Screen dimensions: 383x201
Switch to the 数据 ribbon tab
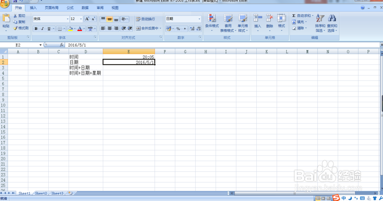(85, 8)
